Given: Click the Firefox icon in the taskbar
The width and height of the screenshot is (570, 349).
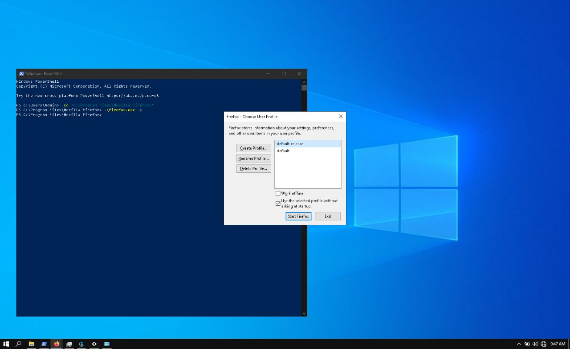Looking at the screenshot, I should tap(57, 344).
